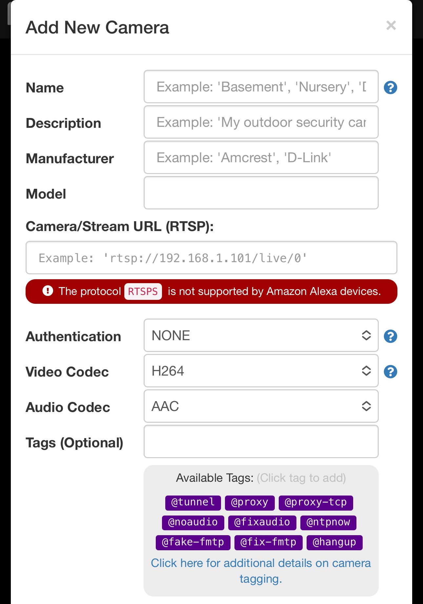The height and width of the screenshot is (604, 423).
Task: Click the Manufacturer input field
Action: [261, 158]
